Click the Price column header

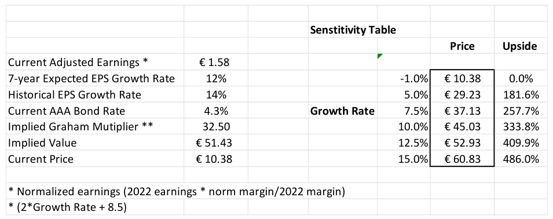(x=462, y=46)
